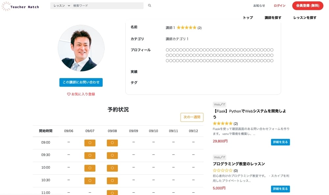Select the 09/08 10:00 available slot
The image size is (329, 195).
[112, 168]
